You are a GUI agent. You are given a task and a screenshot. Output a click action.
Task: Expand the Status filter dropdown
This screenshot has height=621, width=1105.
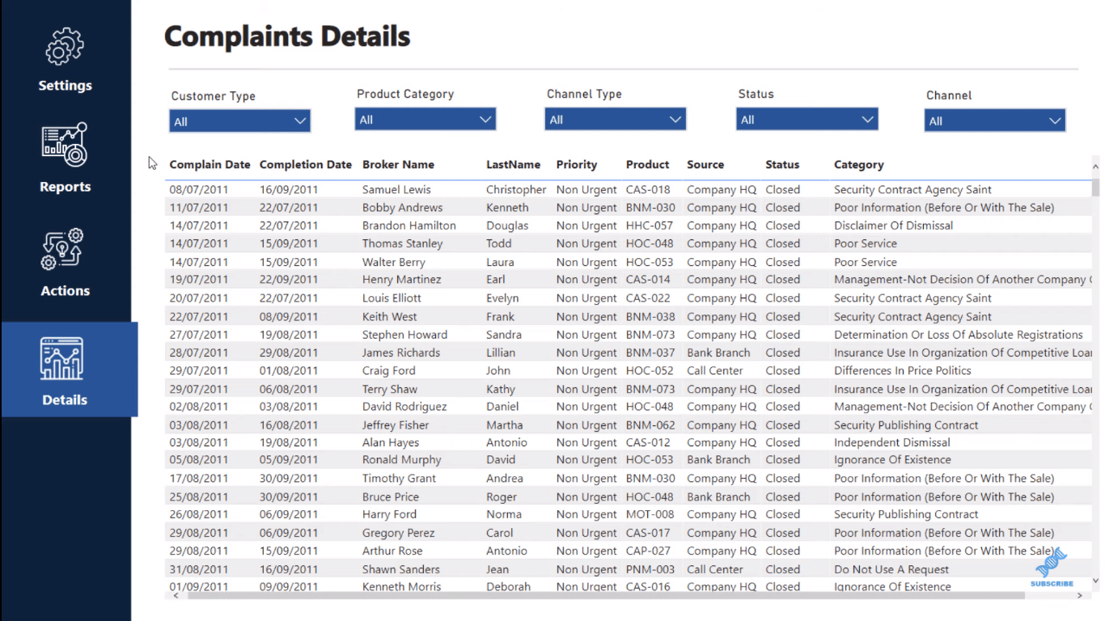coord(807,120)
